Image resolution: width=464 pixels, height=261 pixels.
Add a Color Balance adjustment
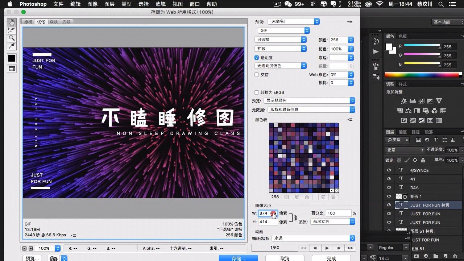[x=409, y=111]
